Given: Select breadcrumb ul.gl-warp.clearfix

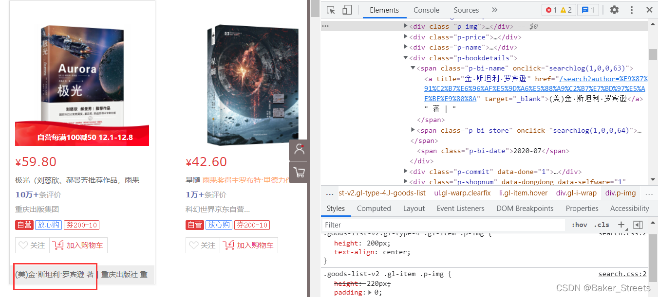Looking at the screenshot, I should click(x=462, y=193).
